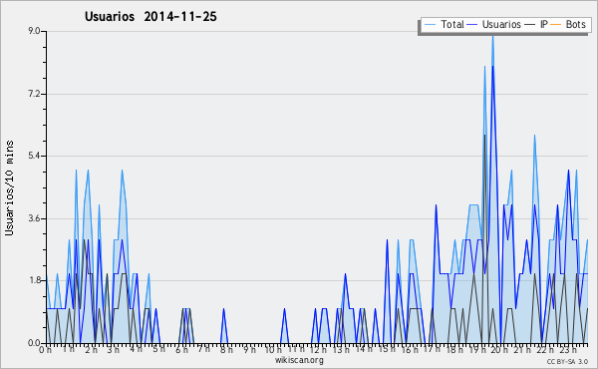
Task: Click the x-axis label '2 h'
Action: (x=91, y=349)
